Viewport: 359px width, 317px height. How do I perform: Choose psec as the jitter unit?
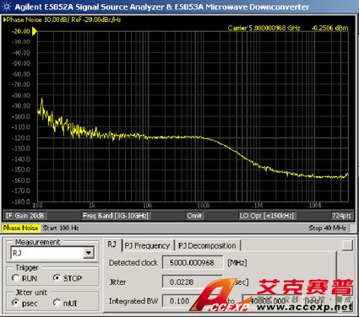coord(15,303)
